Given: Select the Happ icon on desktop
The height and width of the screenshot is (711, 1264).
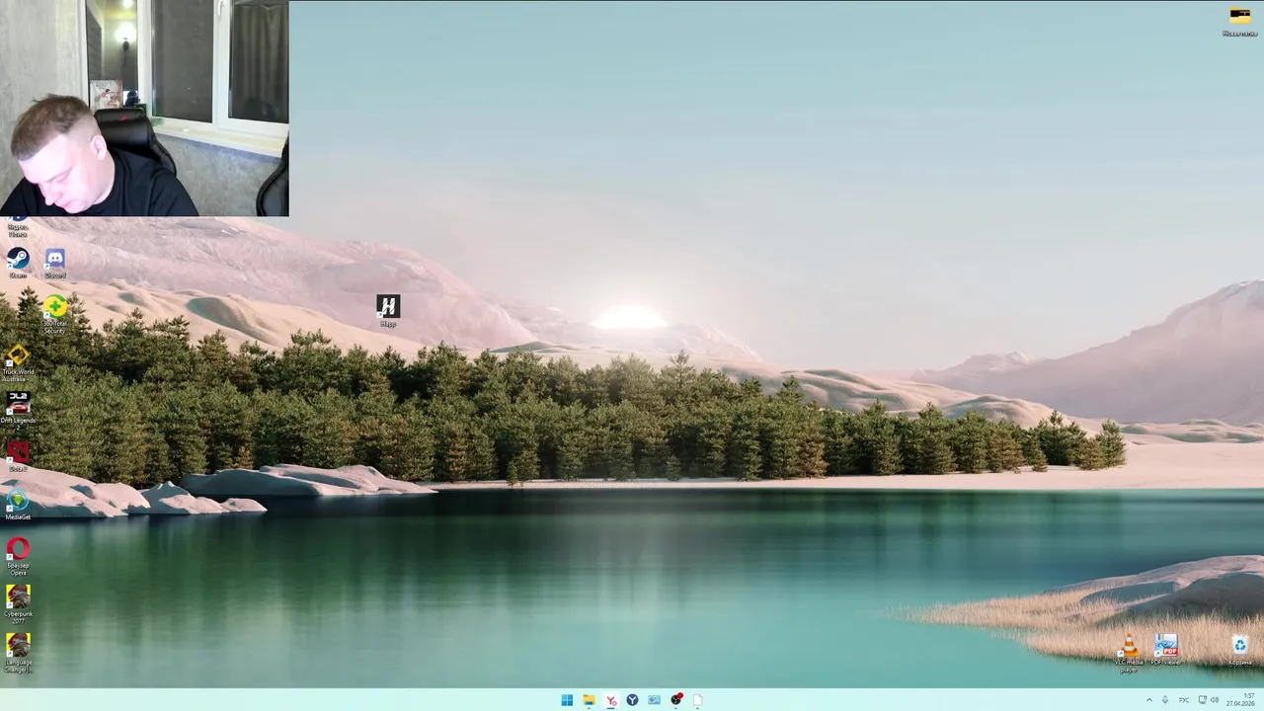Looking at the screenshot, I should (x=387, y=311).
